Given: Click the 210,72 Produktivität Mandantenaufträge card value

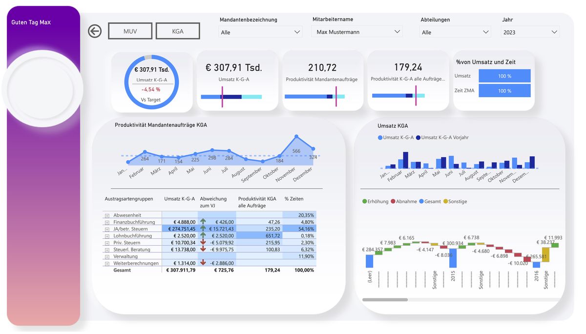Looking at the screenshot, I should tap(322, 67).
